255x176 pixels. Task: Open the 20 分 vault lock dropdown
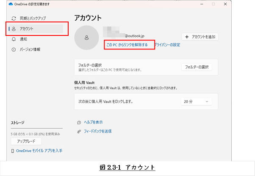click(197, 102)
